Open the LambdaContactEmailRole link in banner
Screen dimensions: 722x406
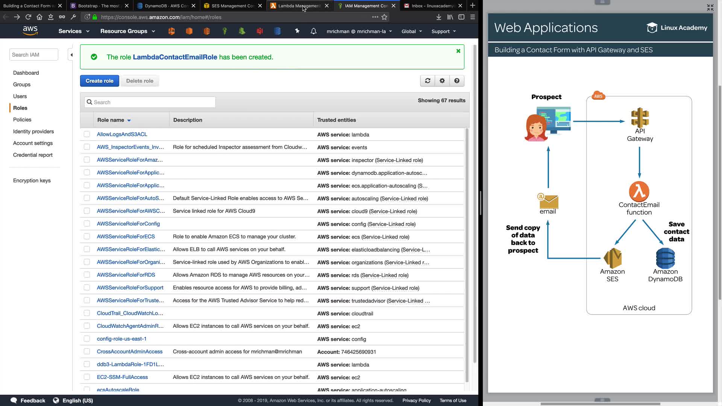coord(175,57)
